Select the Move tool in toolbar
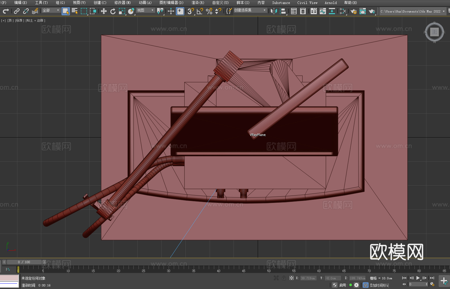Screen dimensions: 450x289 [104, 11]
